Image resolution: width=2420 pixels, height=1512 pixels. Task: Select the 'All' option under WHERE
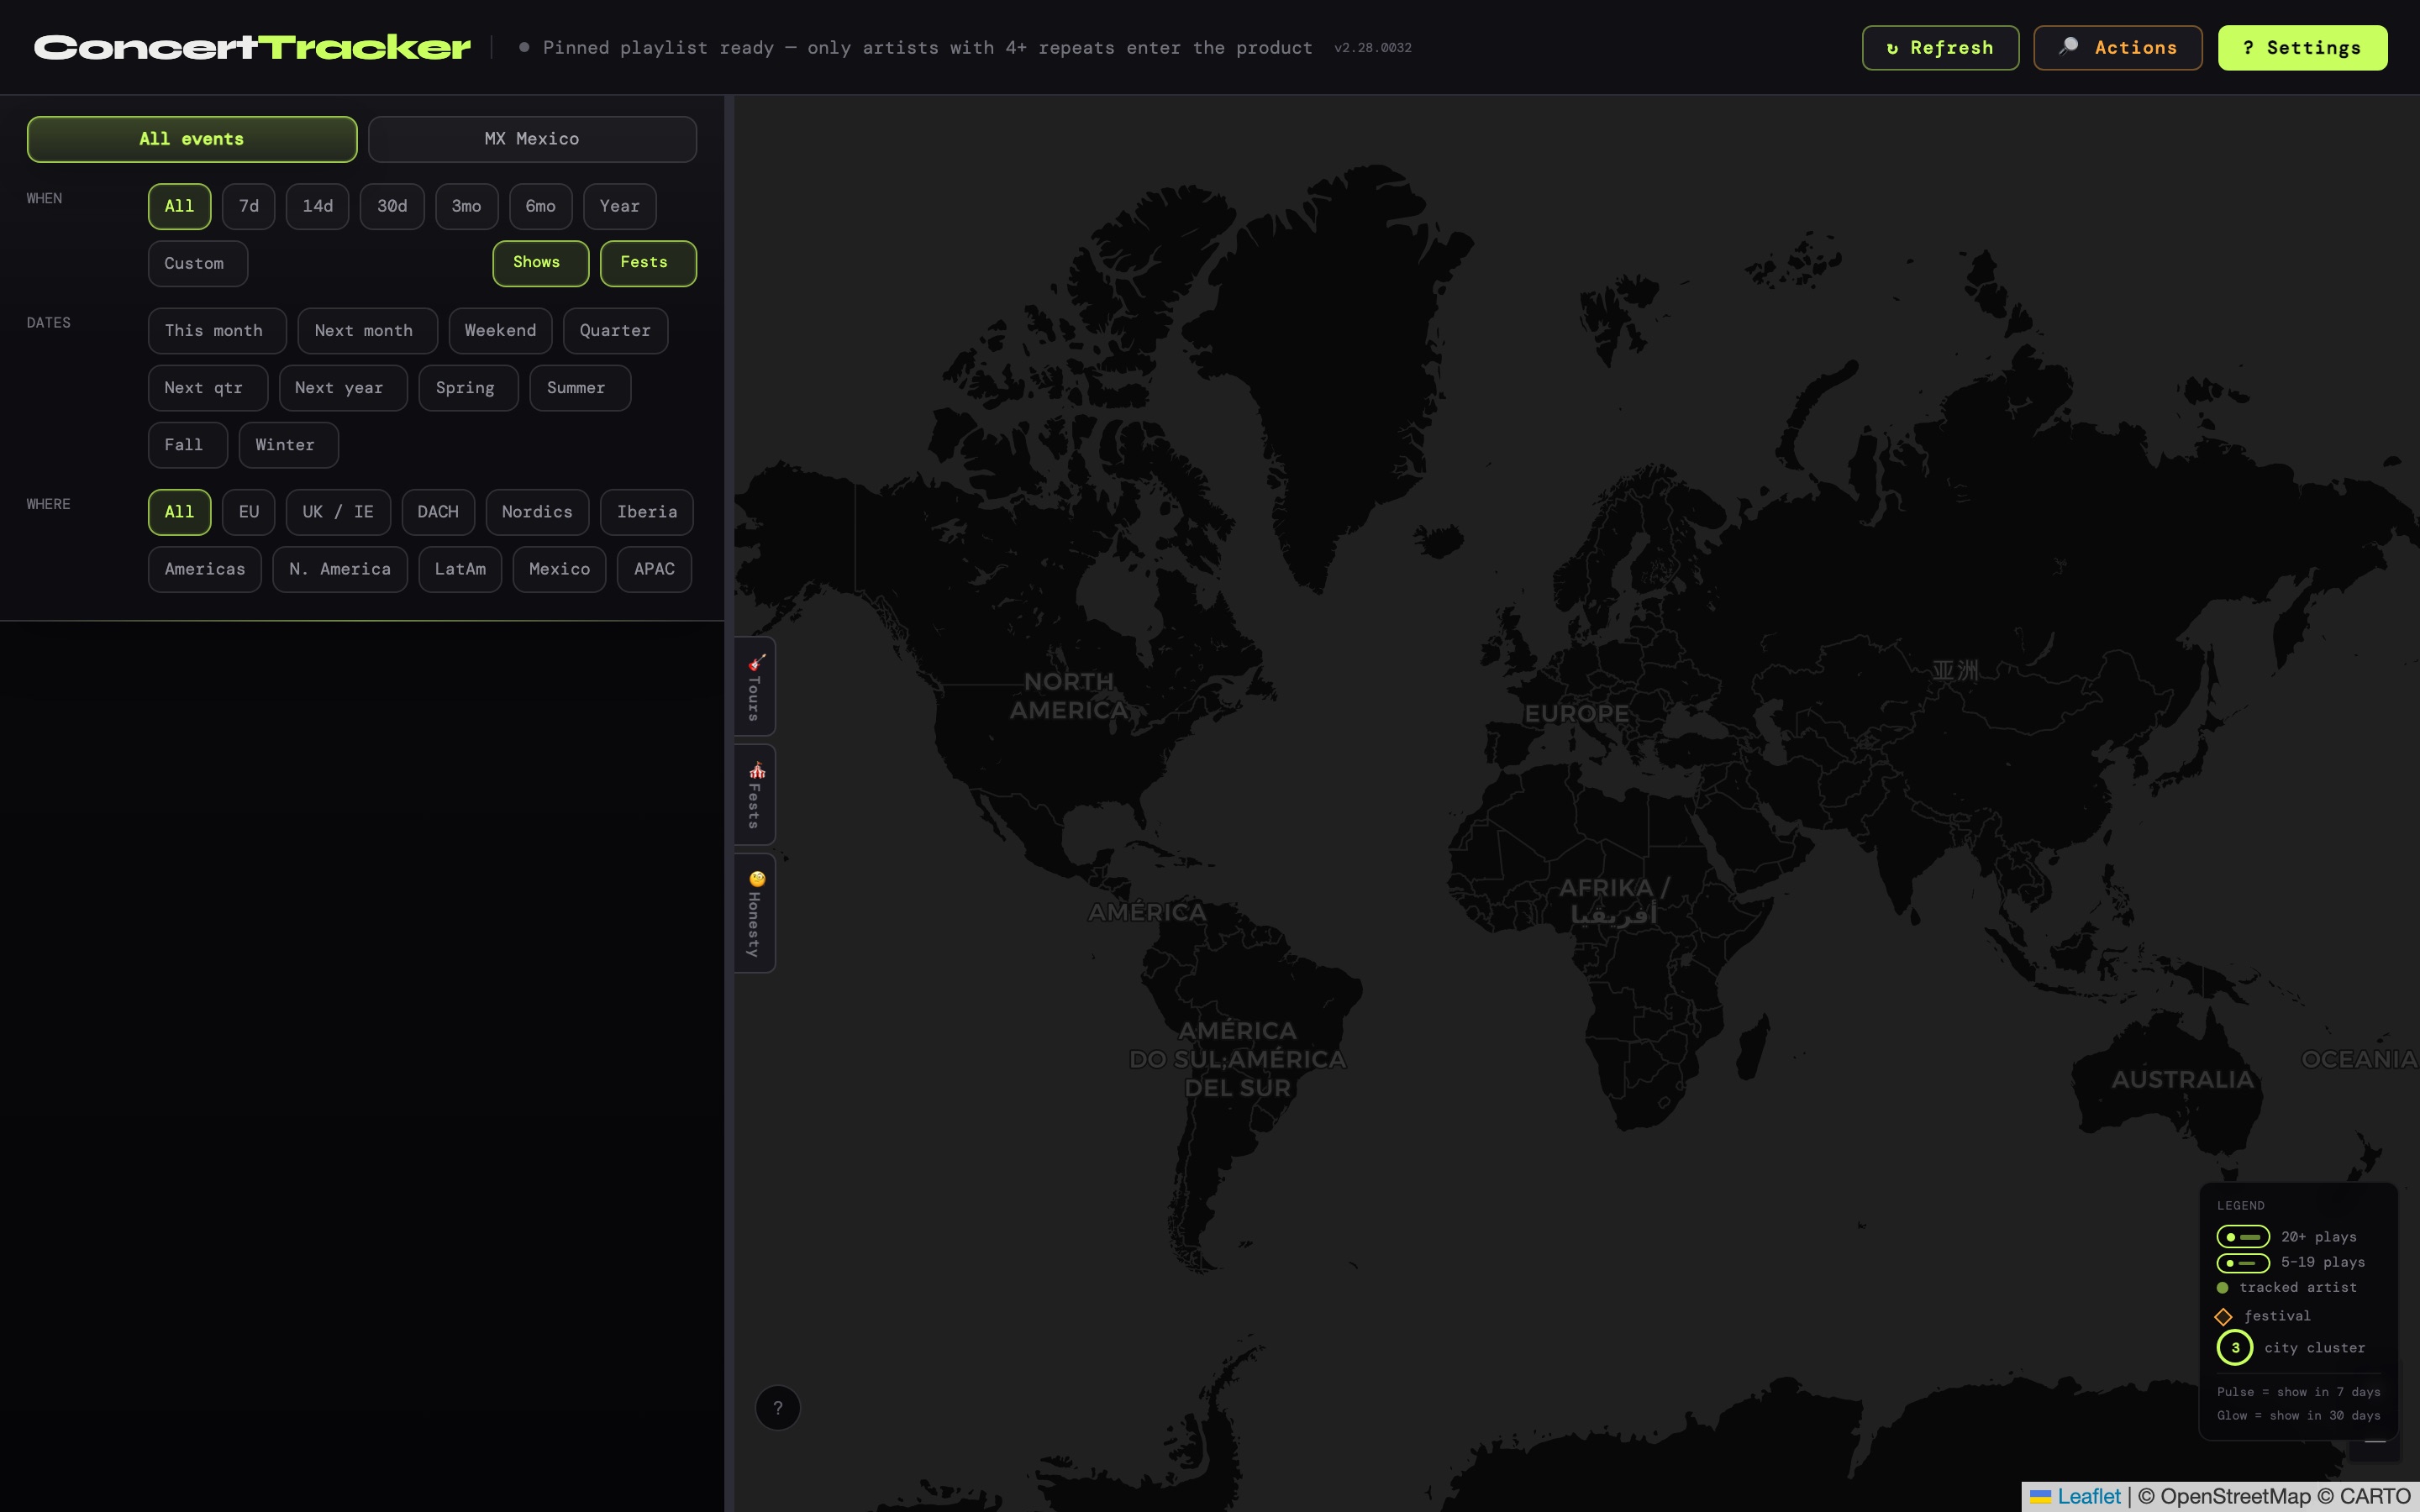pos(179,512)
